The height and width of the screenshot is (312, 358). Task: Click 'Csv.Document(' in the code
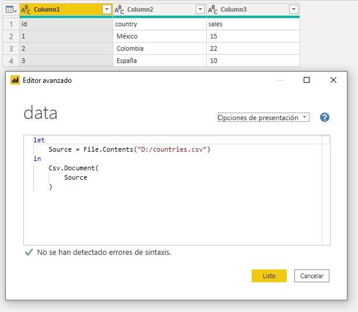pos(74,168)
